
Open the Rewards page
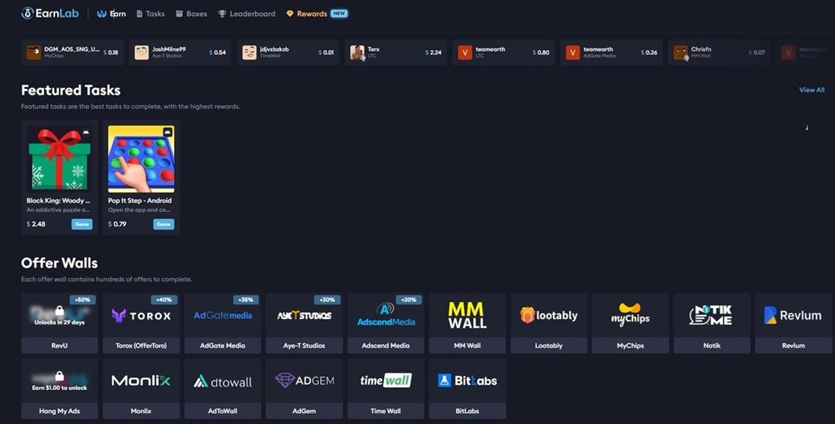[311, 14]
